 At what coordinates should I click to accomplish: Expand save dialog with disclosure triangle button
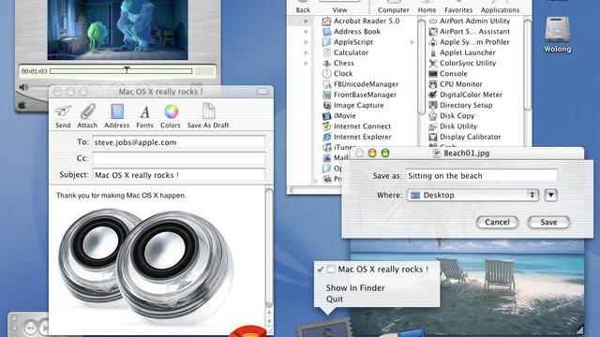550,196
